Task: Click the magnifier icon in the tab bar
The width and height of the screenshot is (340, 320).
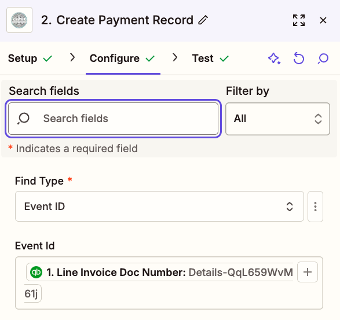Action: point(323,58)
